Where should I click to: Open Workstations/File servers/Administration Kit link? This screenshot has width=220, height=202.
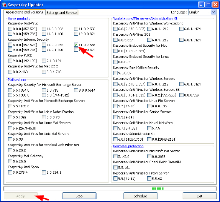(145, 18)
